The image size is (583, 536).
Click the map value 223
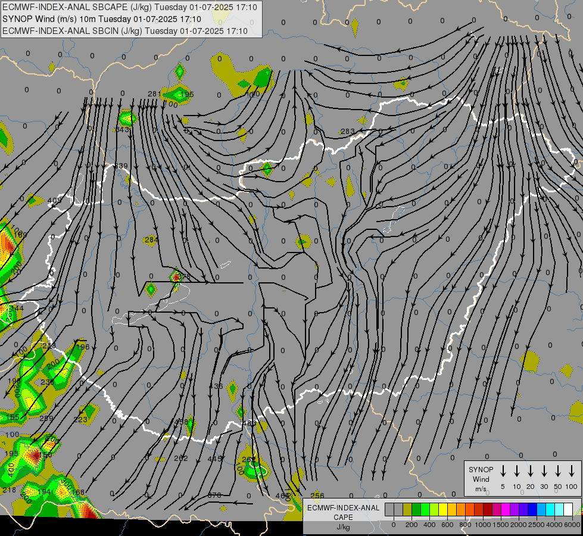point(80,420)
